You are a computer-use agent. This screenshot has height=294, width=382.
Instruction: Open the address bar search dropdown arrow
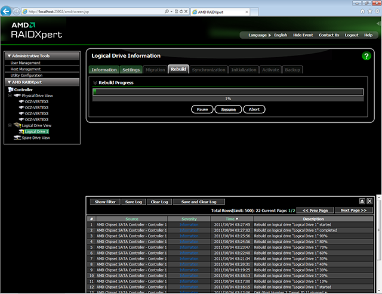pos(171,11)
